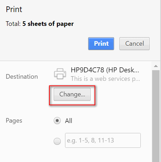Click the "All" label text
The image size is (161, 162).
coord(69,121)
